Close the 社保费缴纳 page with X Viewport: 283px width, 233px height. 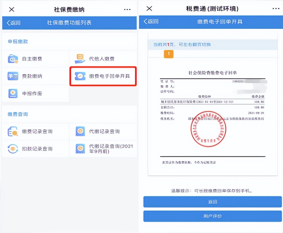click(x=11, y=9)
